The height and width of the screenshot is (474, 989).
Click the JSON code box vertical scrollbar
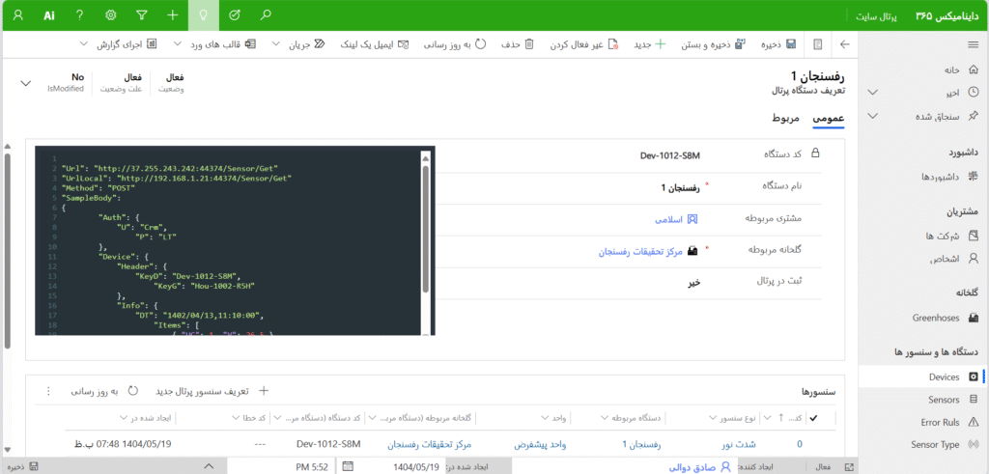[x=426, y=241]
